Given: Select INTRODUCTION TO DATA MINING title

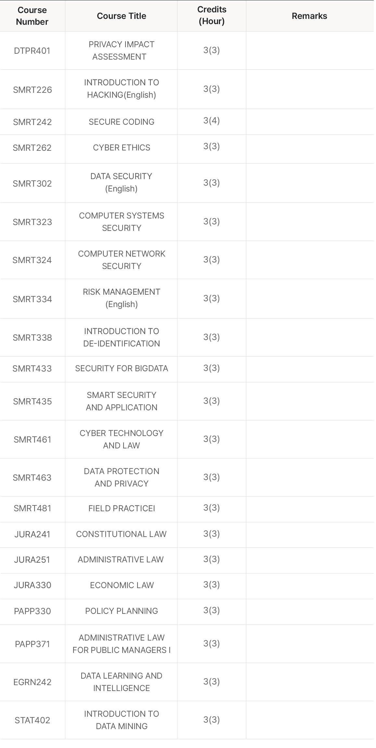Looking at the screenshot, I should click(x=121, y=720).
